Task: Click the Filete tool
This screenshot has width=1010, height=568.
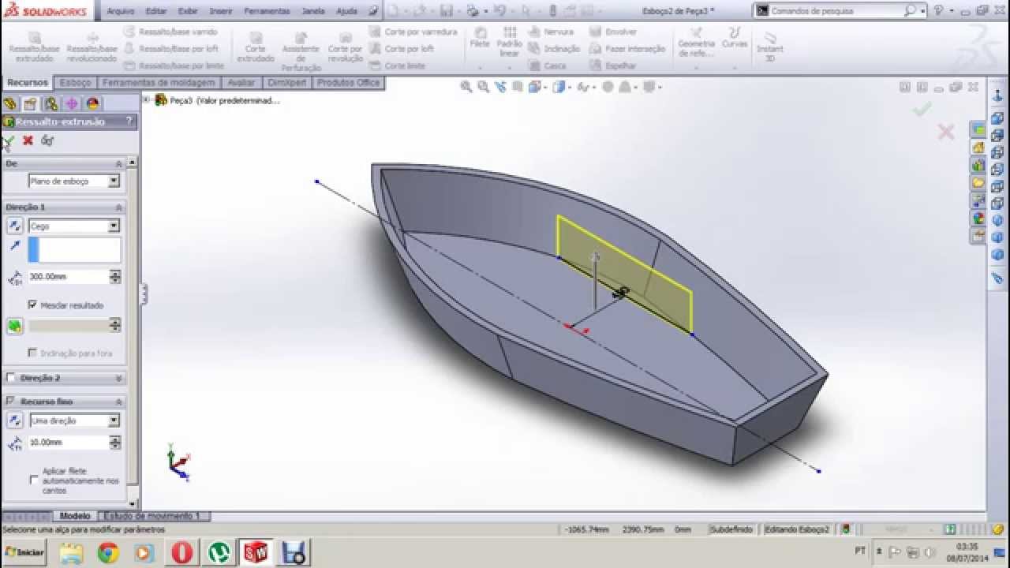Action: (480, 39)
